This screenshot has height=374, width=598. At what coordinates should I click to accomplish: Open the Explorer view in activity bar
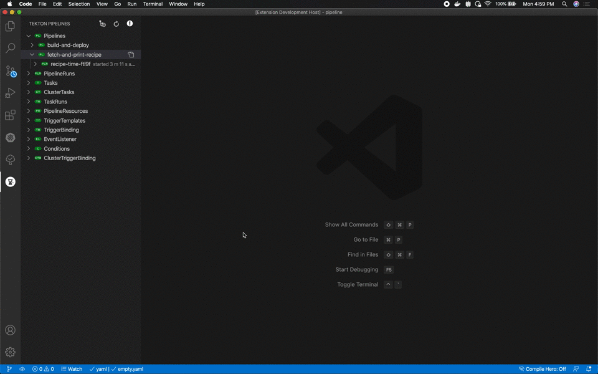[11, 26]
